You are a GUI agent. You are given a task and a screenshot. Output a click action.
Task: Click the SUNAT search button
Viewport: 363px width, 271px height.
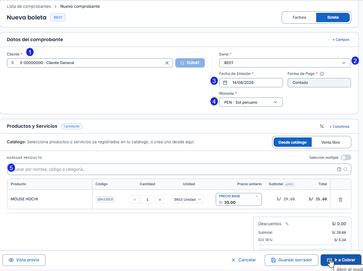click(x=190, y=63)
